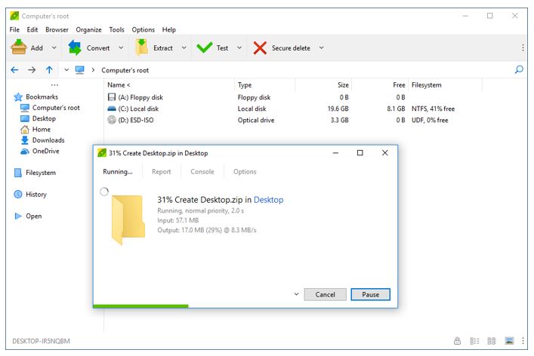
Task: Click the sidebar ellipsis above Bookmarks
Action: [54, 85]
